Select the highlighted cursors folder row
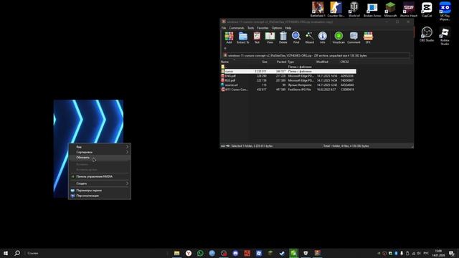Image resolution: width=459 pixels, height=258 pixels. coord(288,71)
